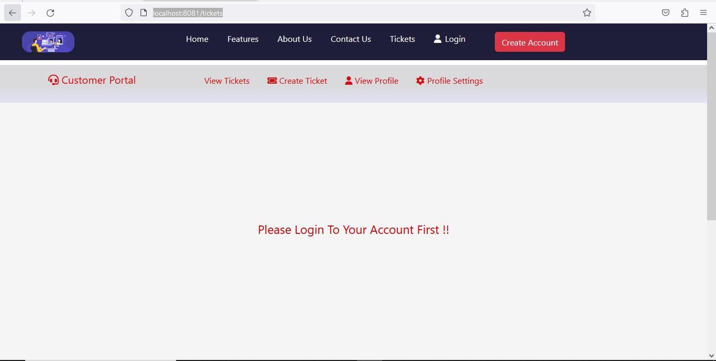Click the browser back arrow
This screenshot has height=361, width=716.
click(13, 13)
